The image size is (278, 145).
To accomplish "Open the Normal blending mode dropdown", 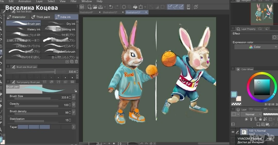I will pyautogui.click(x=251, y=114).
